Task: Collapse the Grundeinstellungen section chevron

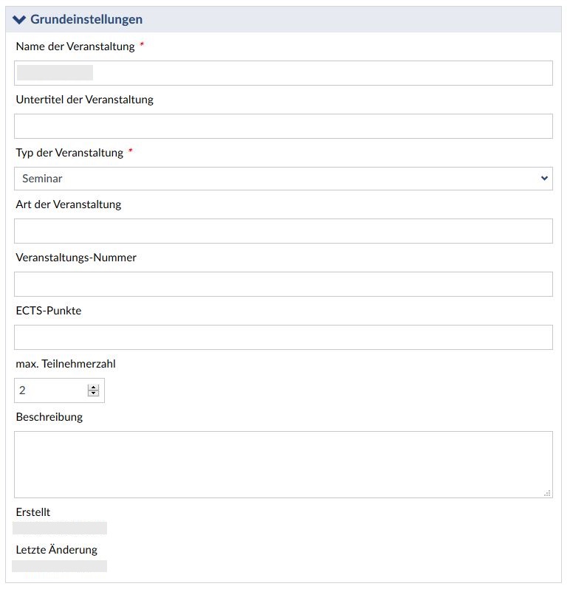Action: tap(19, 20)
